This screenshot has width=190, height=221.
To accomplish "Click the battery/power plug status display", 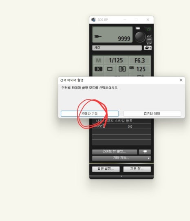I will 97,37.
